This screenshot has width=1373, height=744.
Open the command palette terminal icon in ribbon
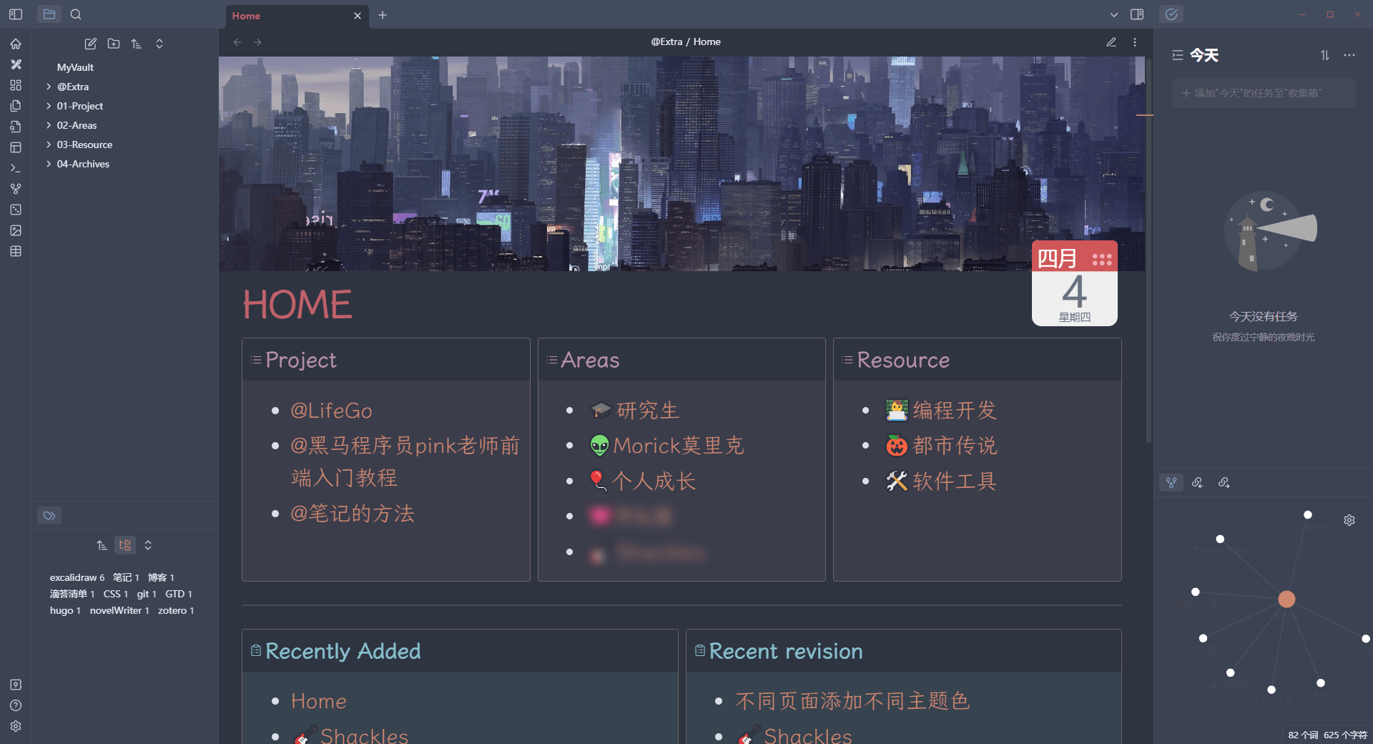[x=16, y=168]
